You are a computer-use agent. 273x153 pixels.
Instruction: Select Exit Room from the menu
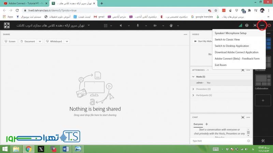pos(221,65)
